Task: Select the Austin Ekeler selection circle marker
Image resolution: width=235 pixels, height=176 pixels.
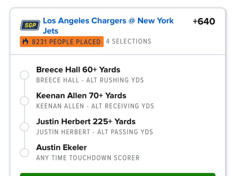Action: (24, 153)
